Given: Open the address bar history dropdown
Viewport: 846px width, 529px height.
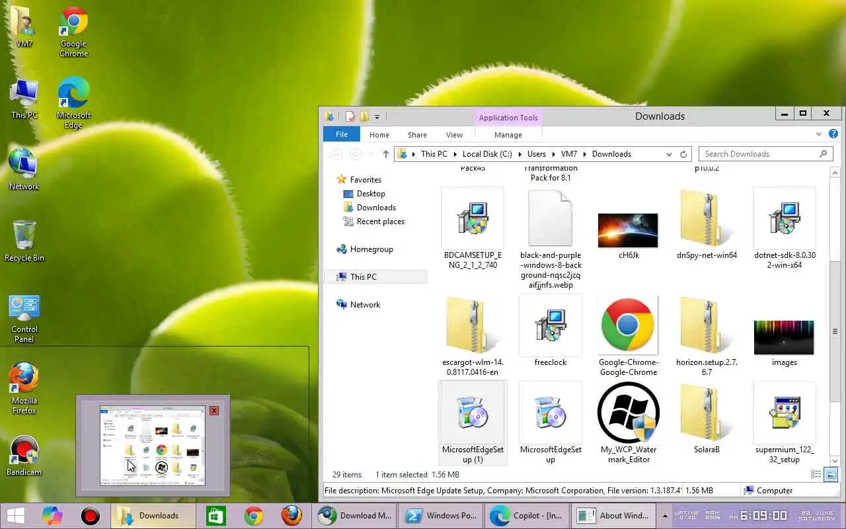Looking at the screenshot, I should (670, 154).
